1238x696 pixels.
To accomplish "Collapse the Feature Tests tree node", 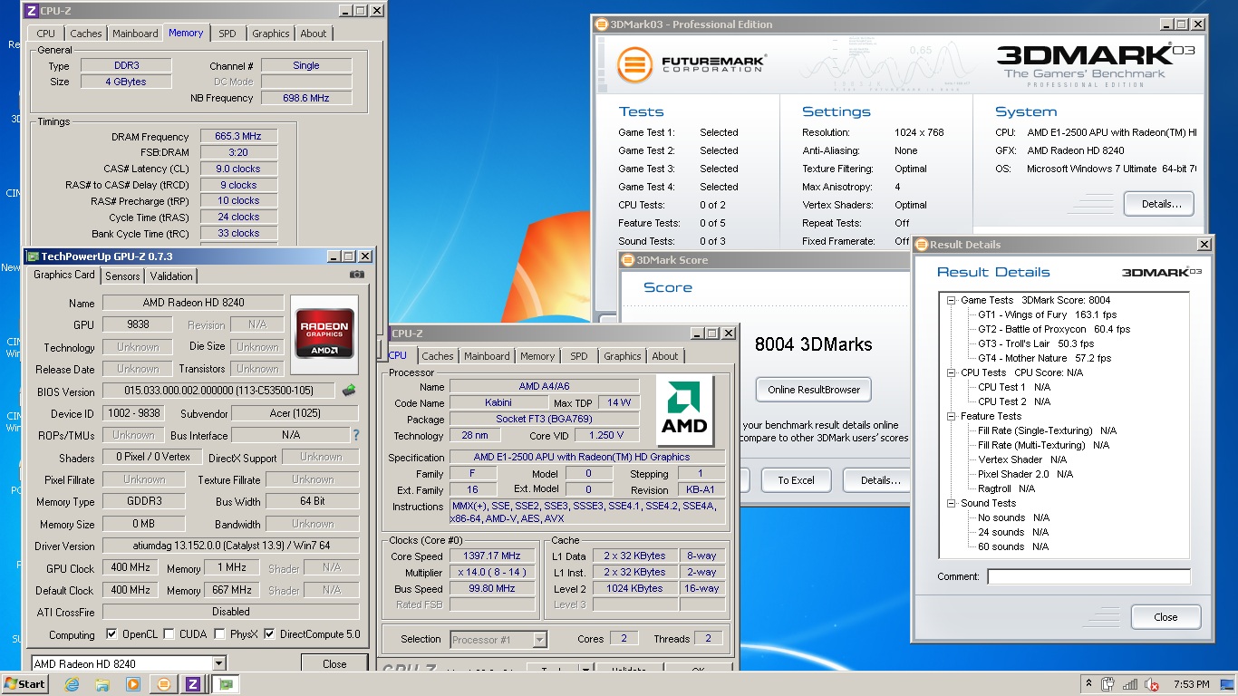I will [952, 416].
